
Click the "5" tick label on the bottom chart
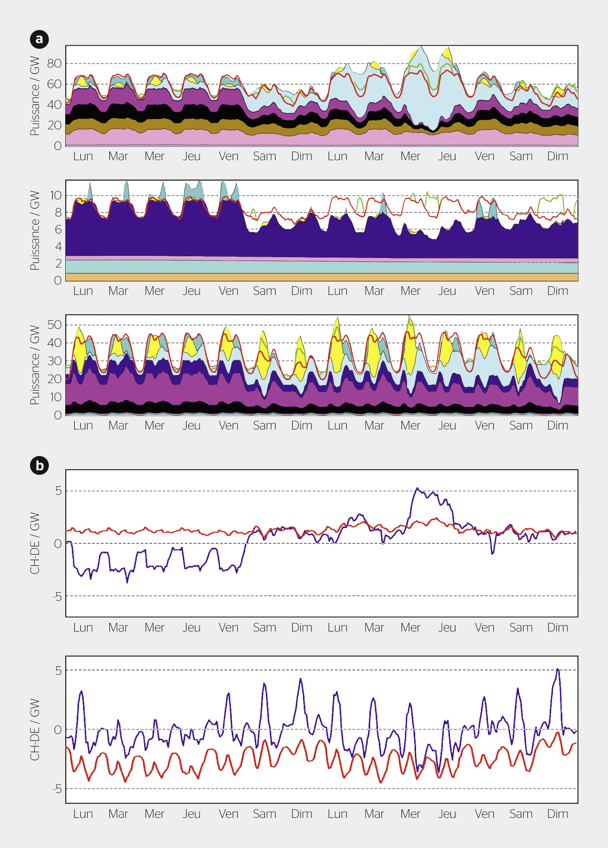click(58, 671)
